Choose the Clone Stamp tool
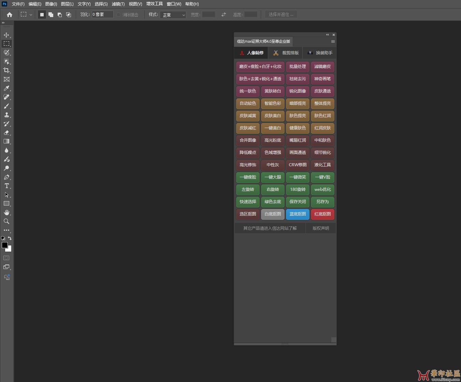This screenshot has width=461, height=382. 6,115
